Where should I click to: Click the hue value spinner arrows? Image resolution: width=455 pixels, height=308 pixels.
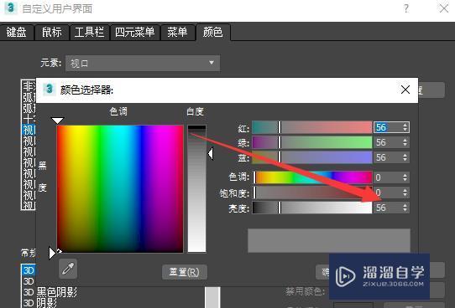pos(405,177)
